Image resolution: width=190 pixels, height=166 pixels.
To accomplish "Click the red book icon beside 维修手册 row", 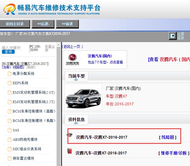I will click(x=70, y=151).
